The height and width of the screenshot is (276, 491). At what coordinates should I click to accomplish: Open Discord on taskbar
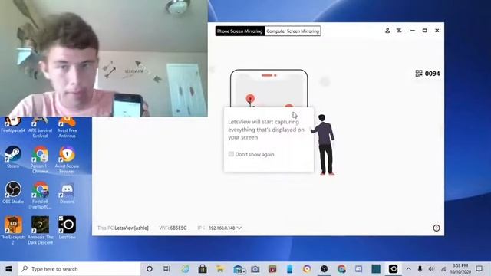click(x=358, y=269)
